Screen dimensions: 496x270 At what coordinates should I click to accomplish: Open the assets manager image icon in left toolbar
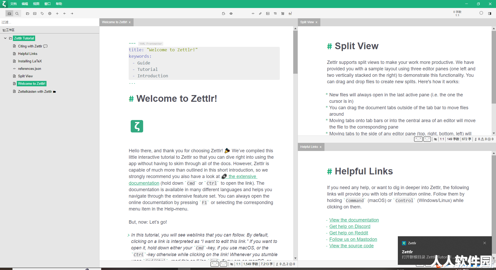(x=35, y=14)
